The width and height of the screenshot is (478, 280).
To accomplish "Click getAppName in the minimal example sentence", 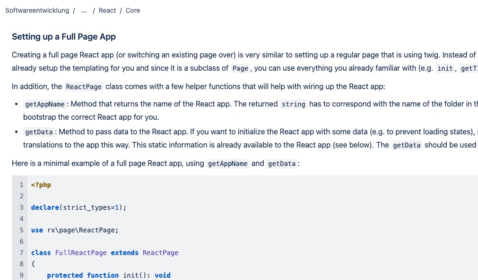I will click(x=228, y=164).
